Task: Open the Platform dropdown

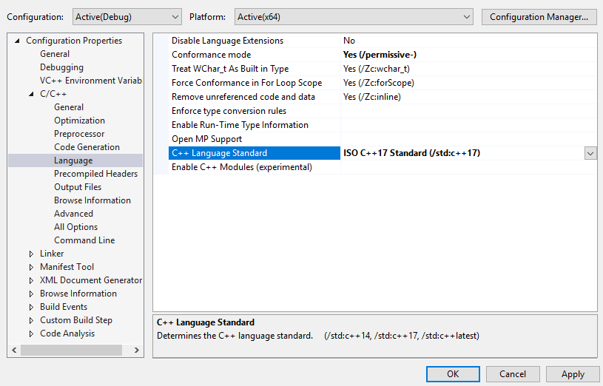Action: (x=354, y=16)
